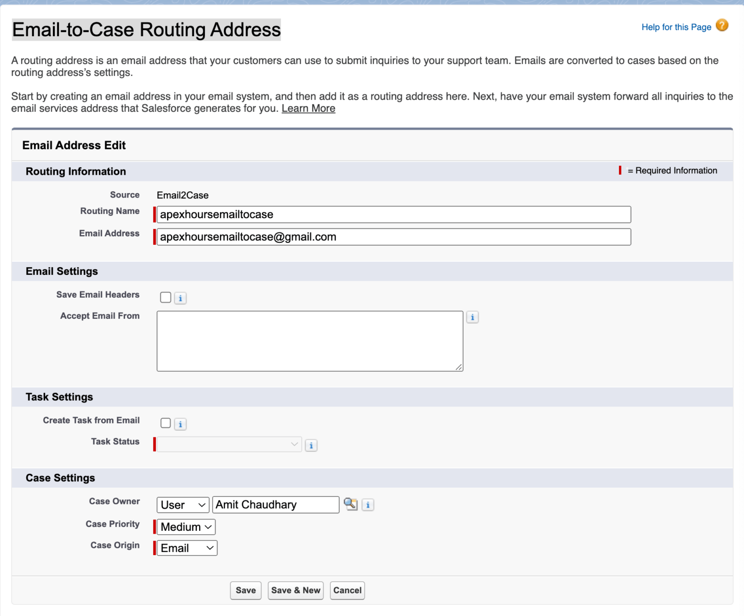Open the info tooltip for Save Email Headers
The image size is (744, 616).
pyautogui.click(x=180, y=298)
